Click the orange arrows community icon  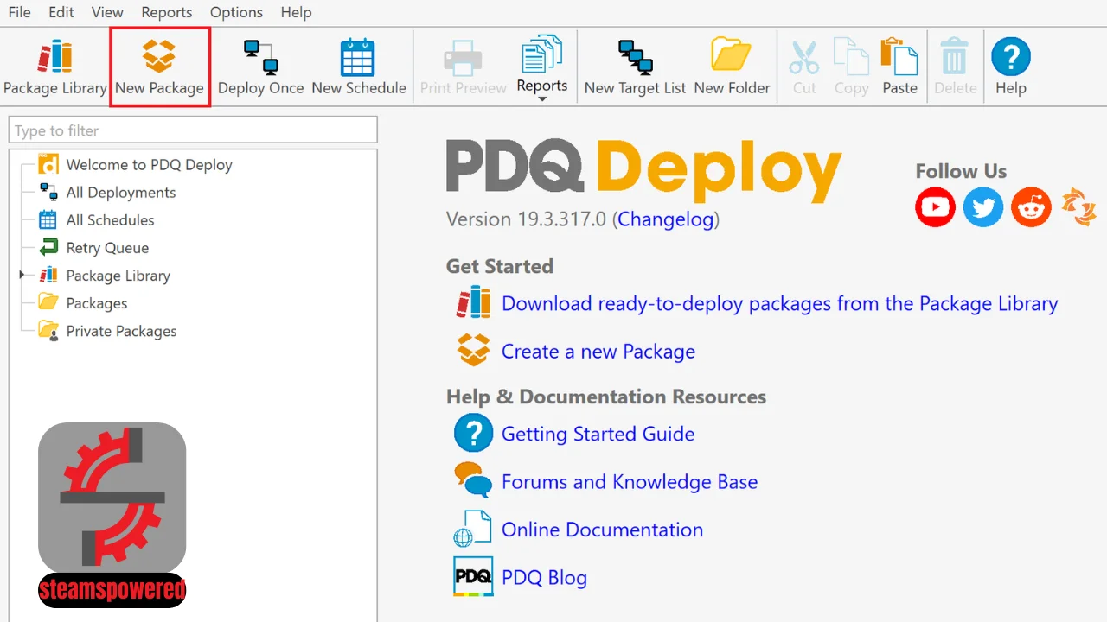[1078, 207]
